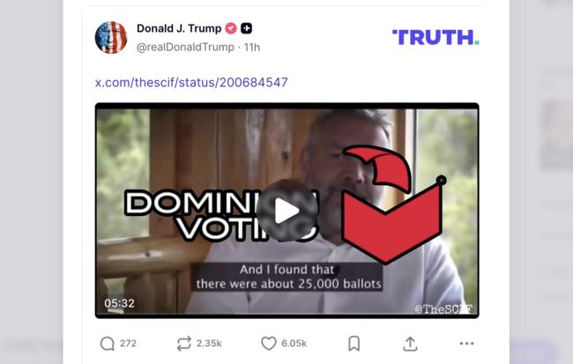Click the reply speech bubble icon
Viewport: 573px width, 364px height.
coord(108,344)
